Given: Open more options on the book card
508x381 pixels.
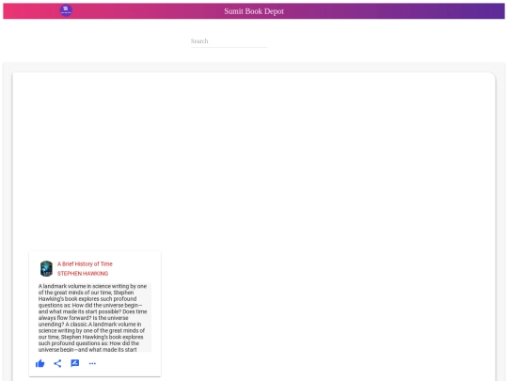Looking at the screenshot, I should click(x=92, y=363).
